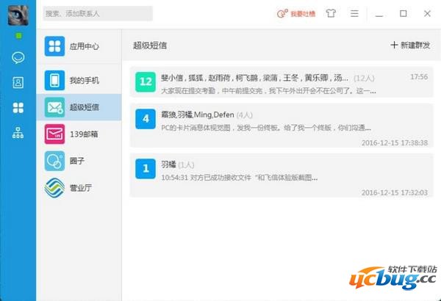Click the timestamp 2016-12-15 17:32:03
441x301 pixels.
(x=395, y=192)
